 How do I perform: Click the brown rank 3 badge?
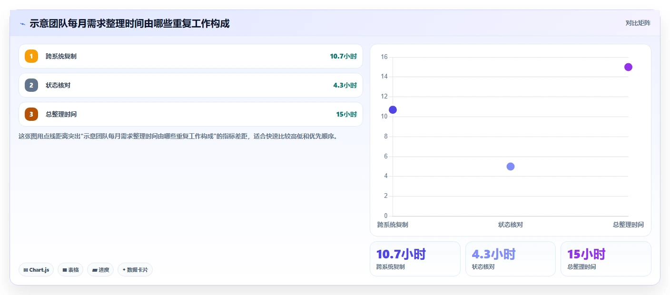[x=31, y=114]
